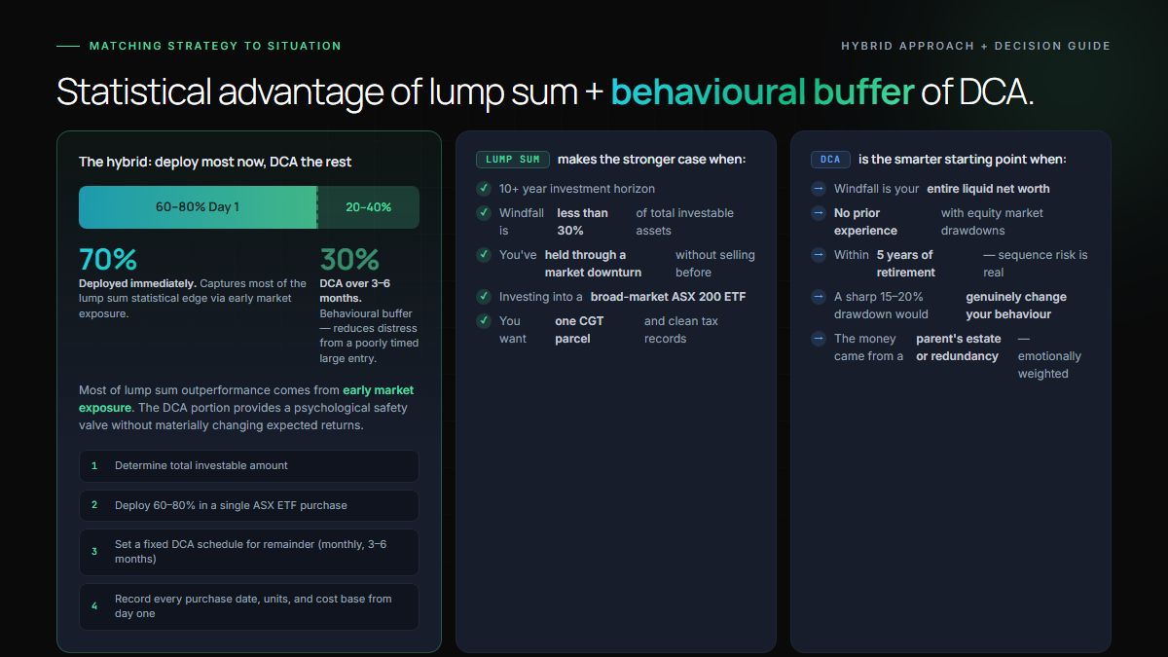Screen dimensions: 1168x657
Task: Click the 'LUMP SUM' badge
Action: point(513,160)
